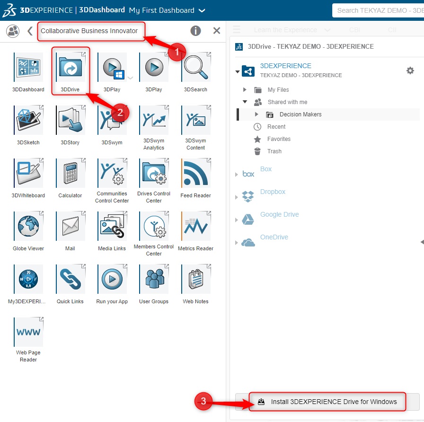Launch the Metrics Reader app
424x422 pixels.
(196, 226)
